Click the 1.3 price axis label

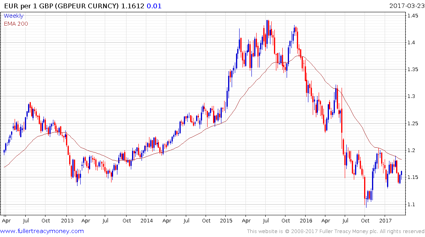411,96
